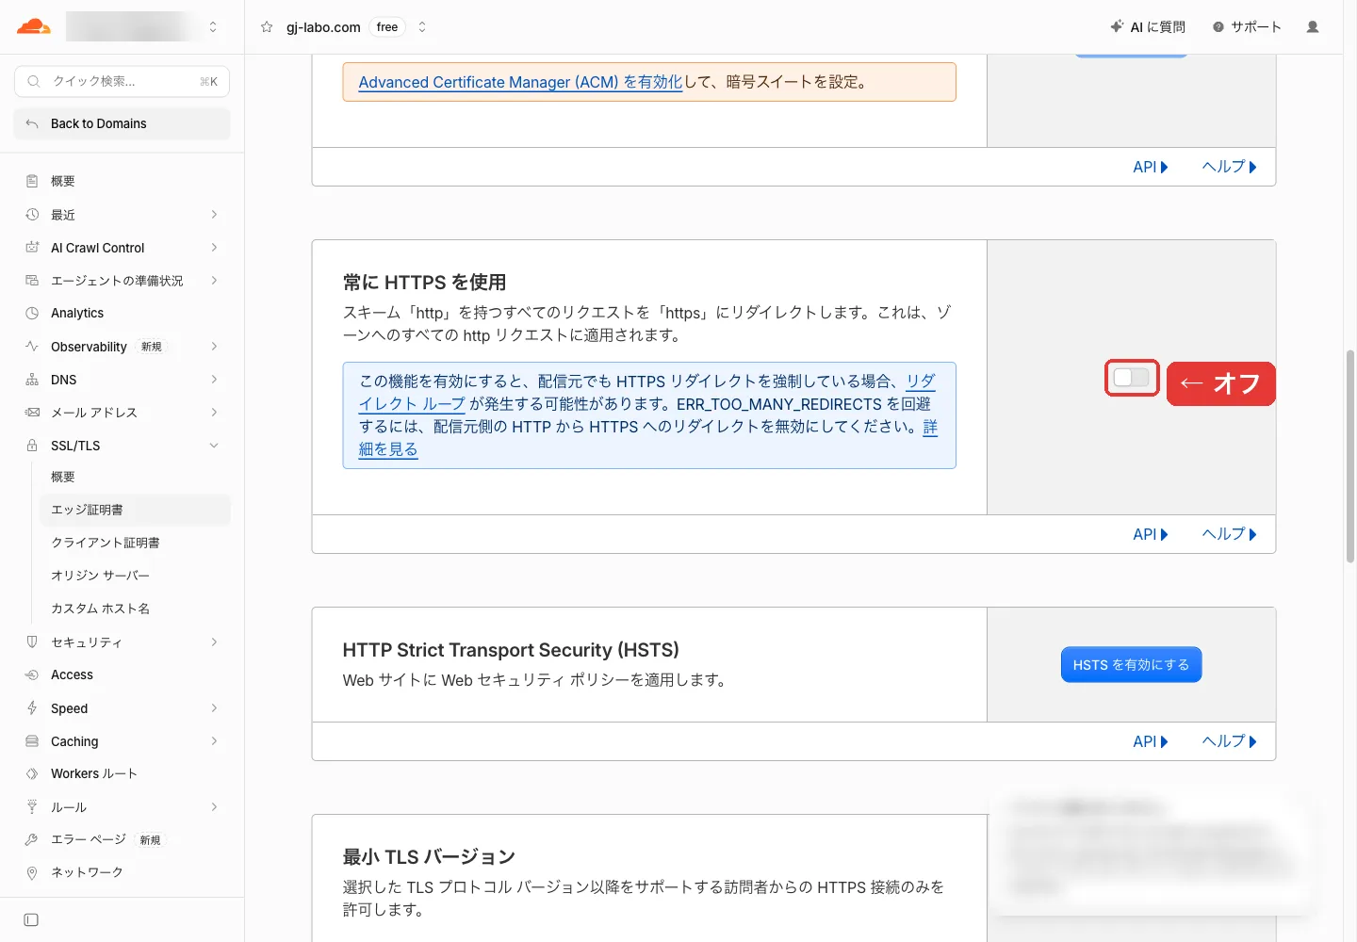Click the SSL/TLS lock icon
The width and height of the screenshot is (1357, 942).
32,446
